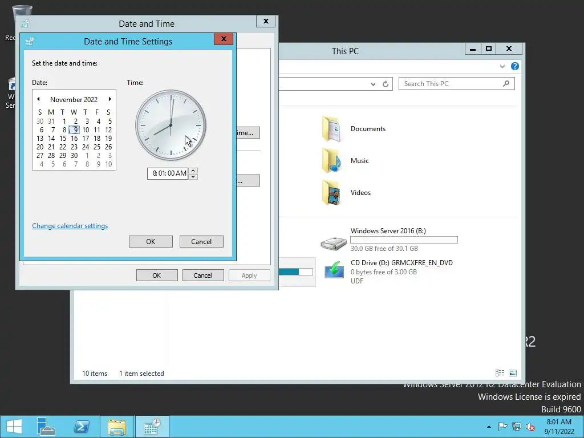Select November 30 in the calendar

coord(74,155)
